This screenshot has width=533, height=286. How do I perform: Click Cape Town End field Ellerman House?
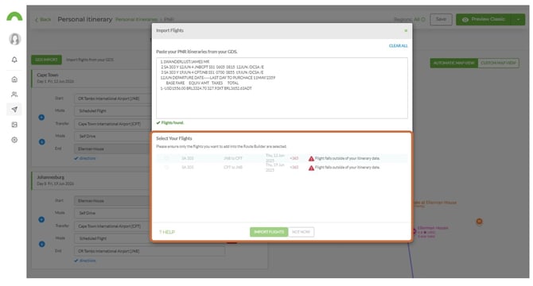coord(113,149)
